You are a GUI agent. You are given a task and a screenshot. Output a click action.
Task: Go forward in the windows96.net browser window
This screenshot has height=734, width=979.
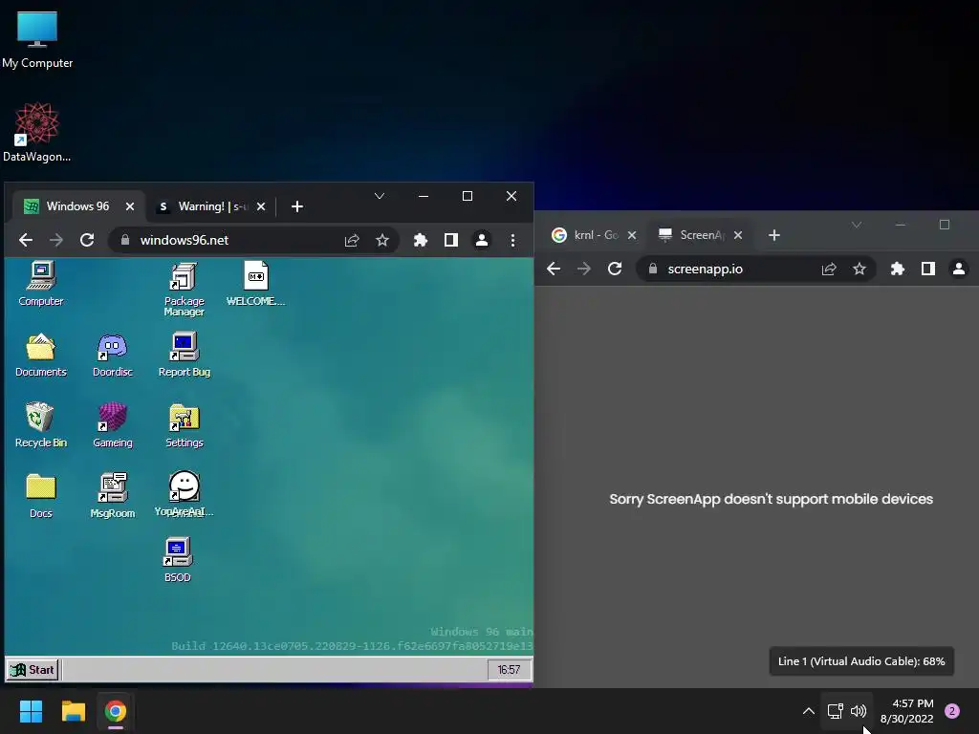(x=56, y=240)
